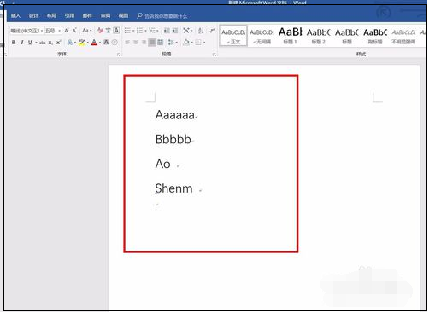The image size is (429, 312).
Task: Open font color dropdown arrow
Action: [100, 43]
